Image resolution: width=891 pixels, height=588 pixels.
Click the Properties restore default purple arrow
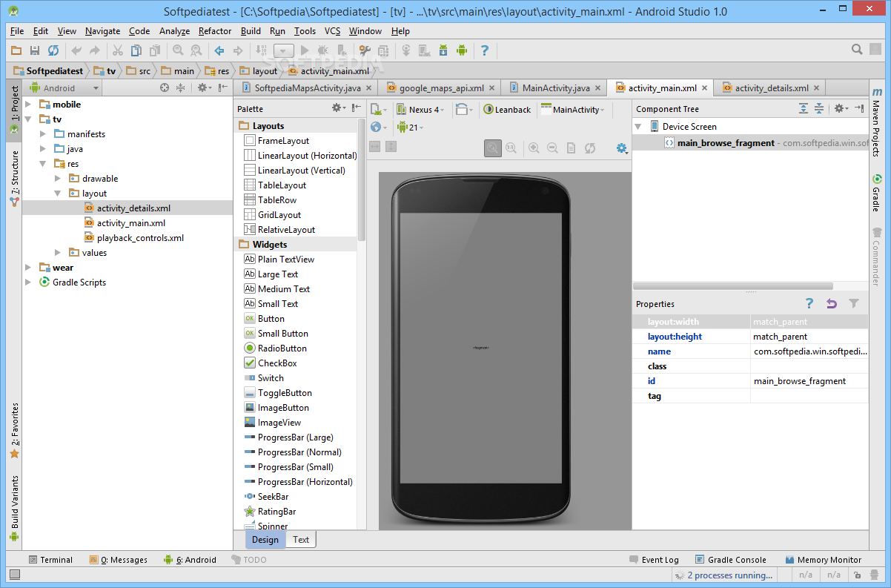click(832, 303)
